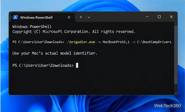Viewport: 185px width, 112px height.
Task: Click the -o parameter flag
Action: pyautogui.click(x=133, y=42)
